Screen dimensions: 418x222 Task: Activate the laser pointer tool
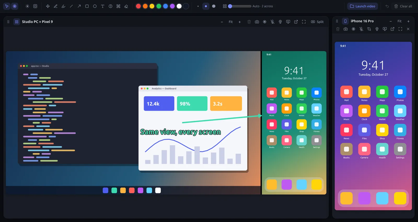click(15, 6)
